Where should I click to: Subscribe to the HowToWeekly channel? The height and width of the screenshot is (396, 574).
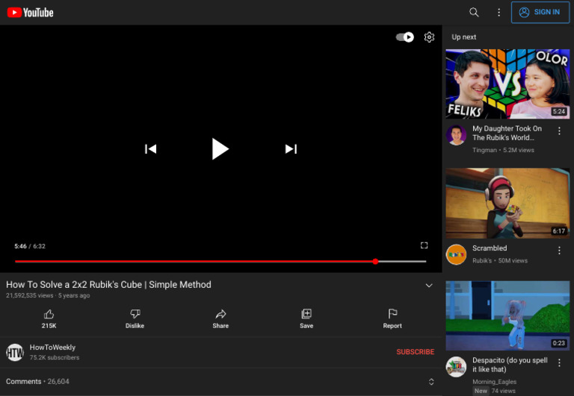point(415,352)
